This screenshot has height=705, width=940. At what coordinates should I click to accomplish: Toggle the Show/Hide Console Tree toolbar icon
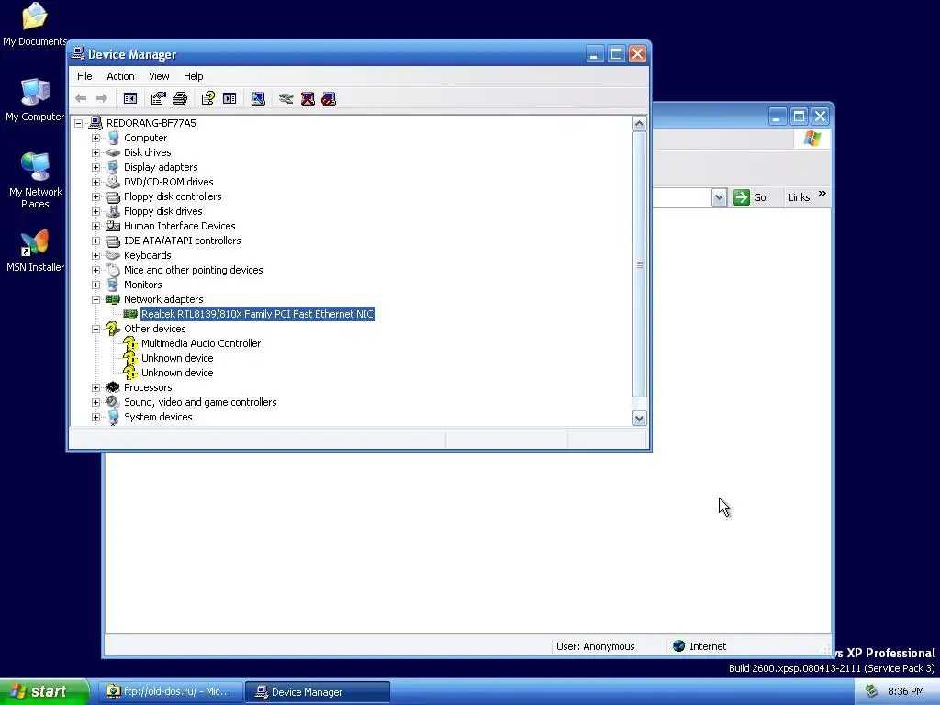(x=130, y=98)
